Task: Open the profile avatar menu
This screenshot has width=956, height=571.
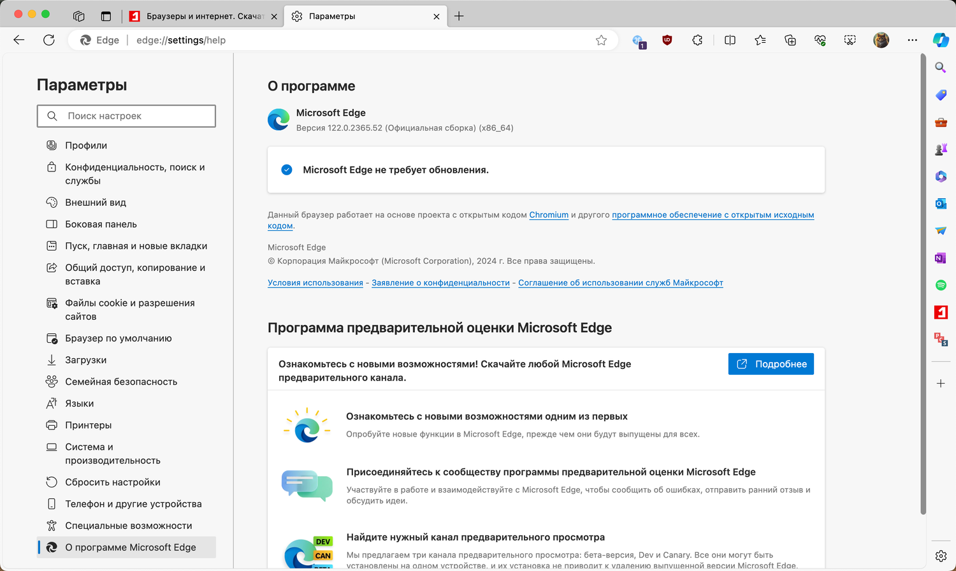Action: click(x=881, y=40)
